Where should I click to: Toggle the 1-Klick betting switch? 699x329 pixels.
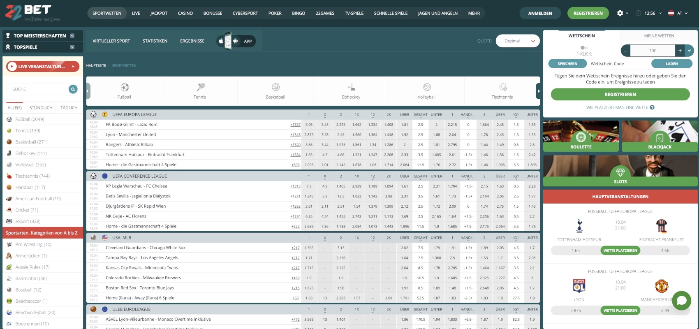(583, 48)
